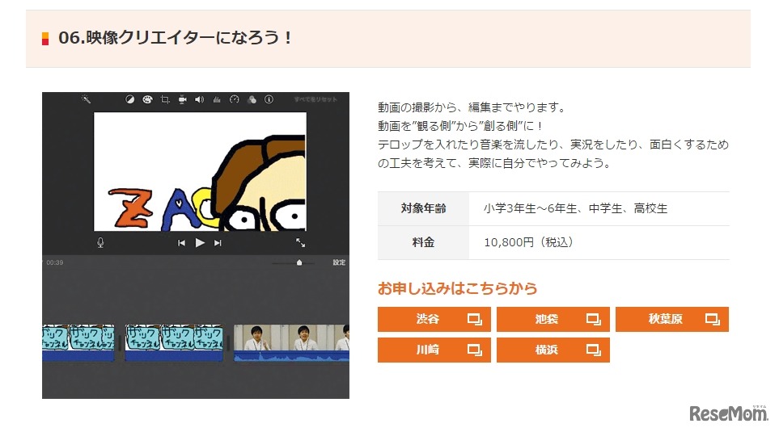Click the 06.映像クリエイターになろう！ heading
The width and height of the screenshot is (779, 432).
tap(176, 38)
